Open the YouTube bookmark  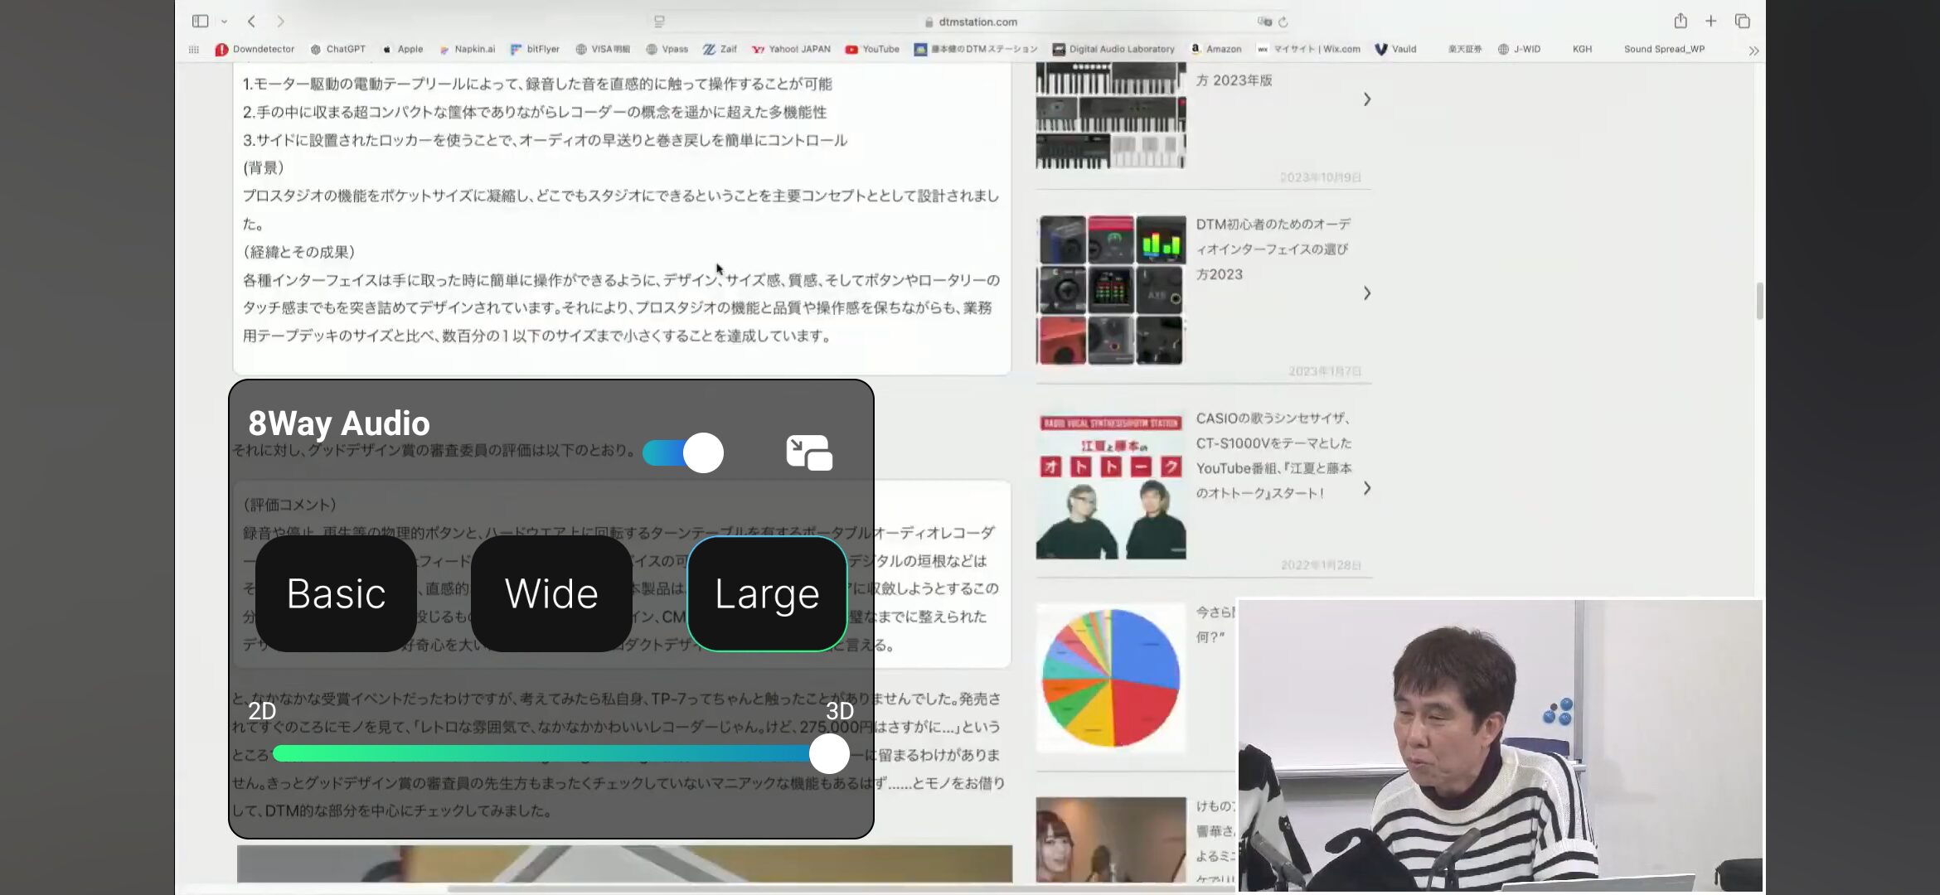(x=872, y=49)
